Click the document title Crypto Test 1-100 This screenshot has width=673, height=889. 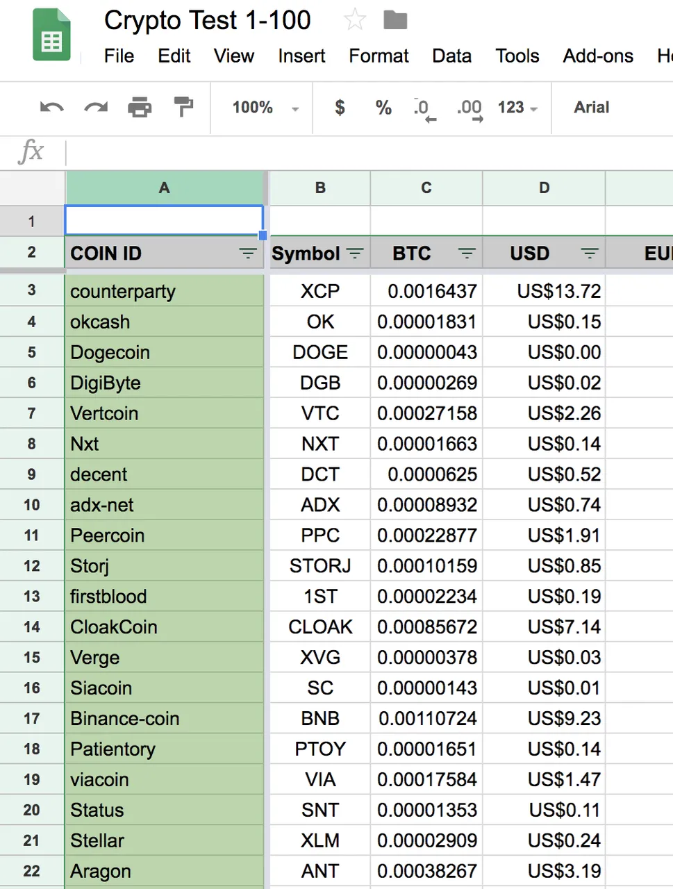pos(208,20)
